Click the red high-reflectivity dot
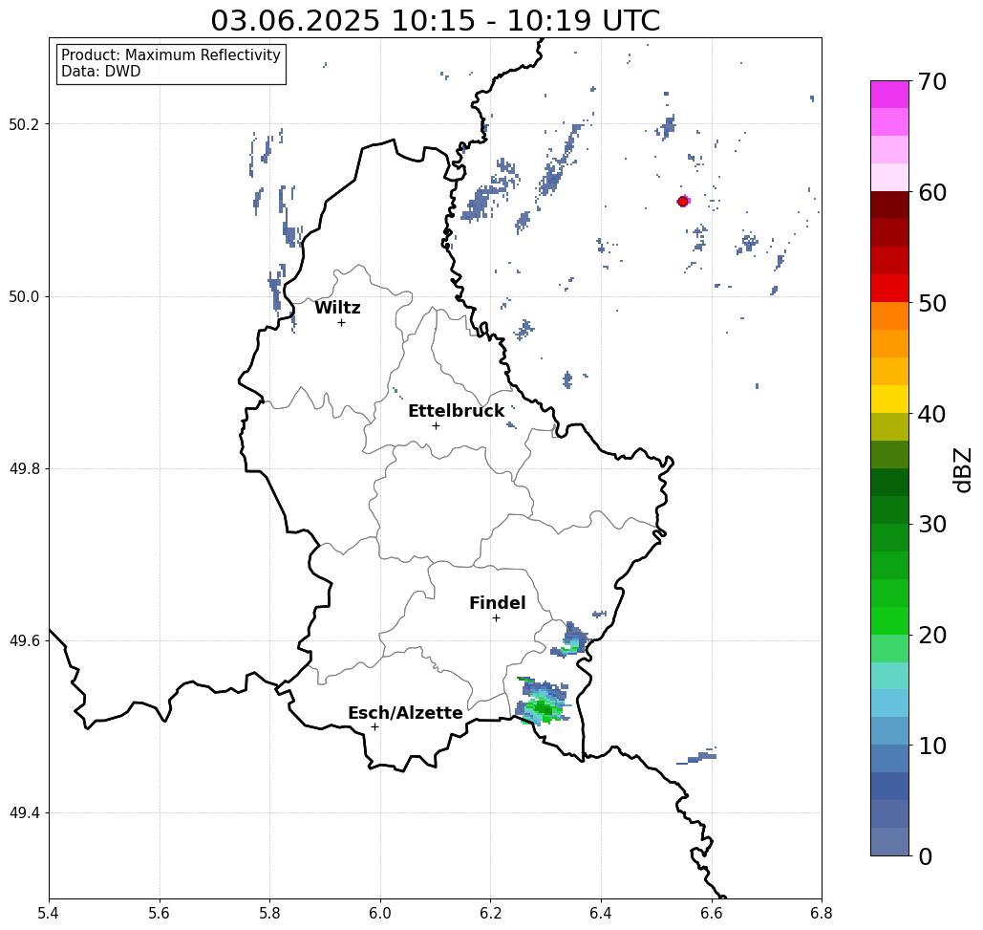983x930 pixels. [x=683, y=202]
